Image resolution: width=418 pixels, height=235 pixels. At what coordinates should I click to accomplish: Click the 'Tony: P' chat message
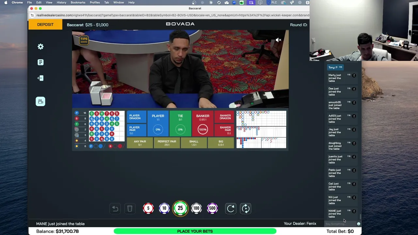(335, 67)
